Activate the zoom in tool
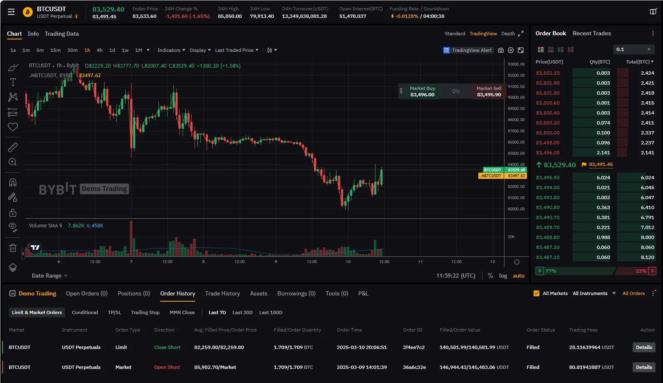The width and height of the screenshot is (663, 383). click(x=13, y=162)
